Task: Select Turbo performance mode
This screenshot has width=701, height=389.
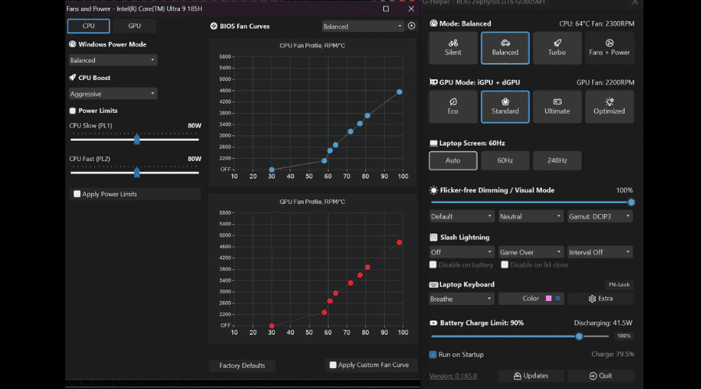Action: pyautogui.click(x=557, y=47)
